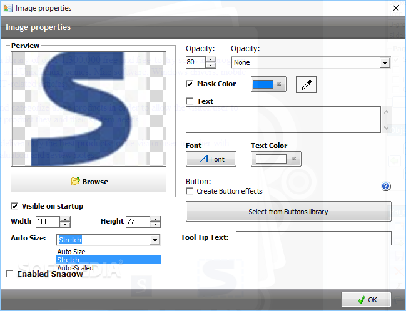Confirm with the OK button
Viewport: 406px width, 311px height.
coord(366,300)
